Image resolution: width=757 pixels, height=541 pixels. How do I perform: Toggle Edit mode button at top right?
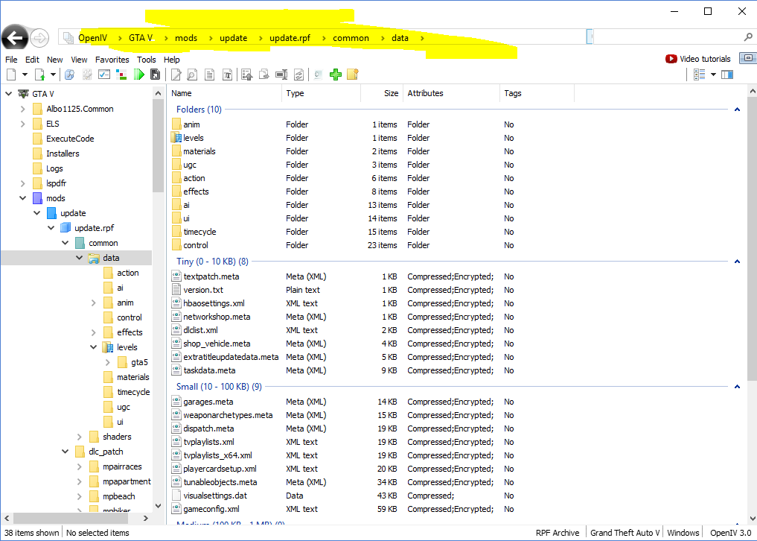pyautogui.click(x=747, y=59)
